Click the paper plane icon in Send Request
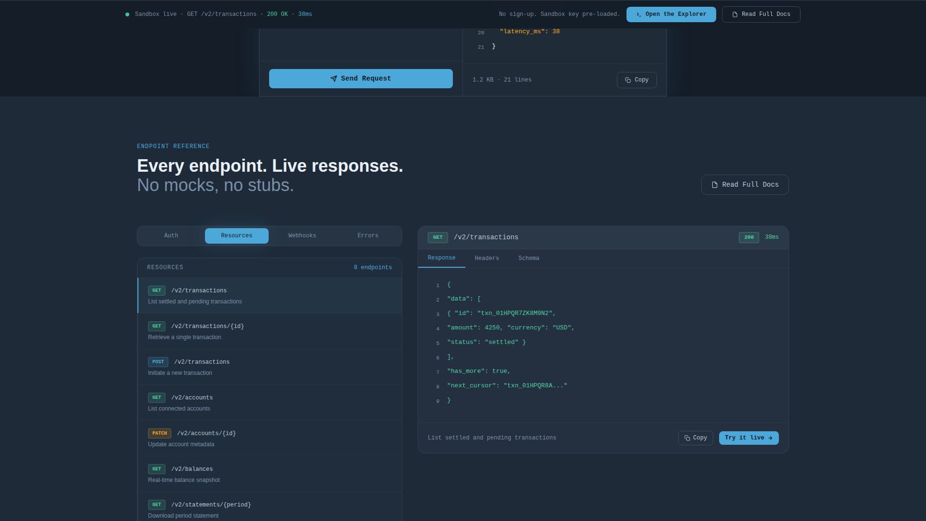This screenshot has height=521, width=926. (x=333, y=79)
